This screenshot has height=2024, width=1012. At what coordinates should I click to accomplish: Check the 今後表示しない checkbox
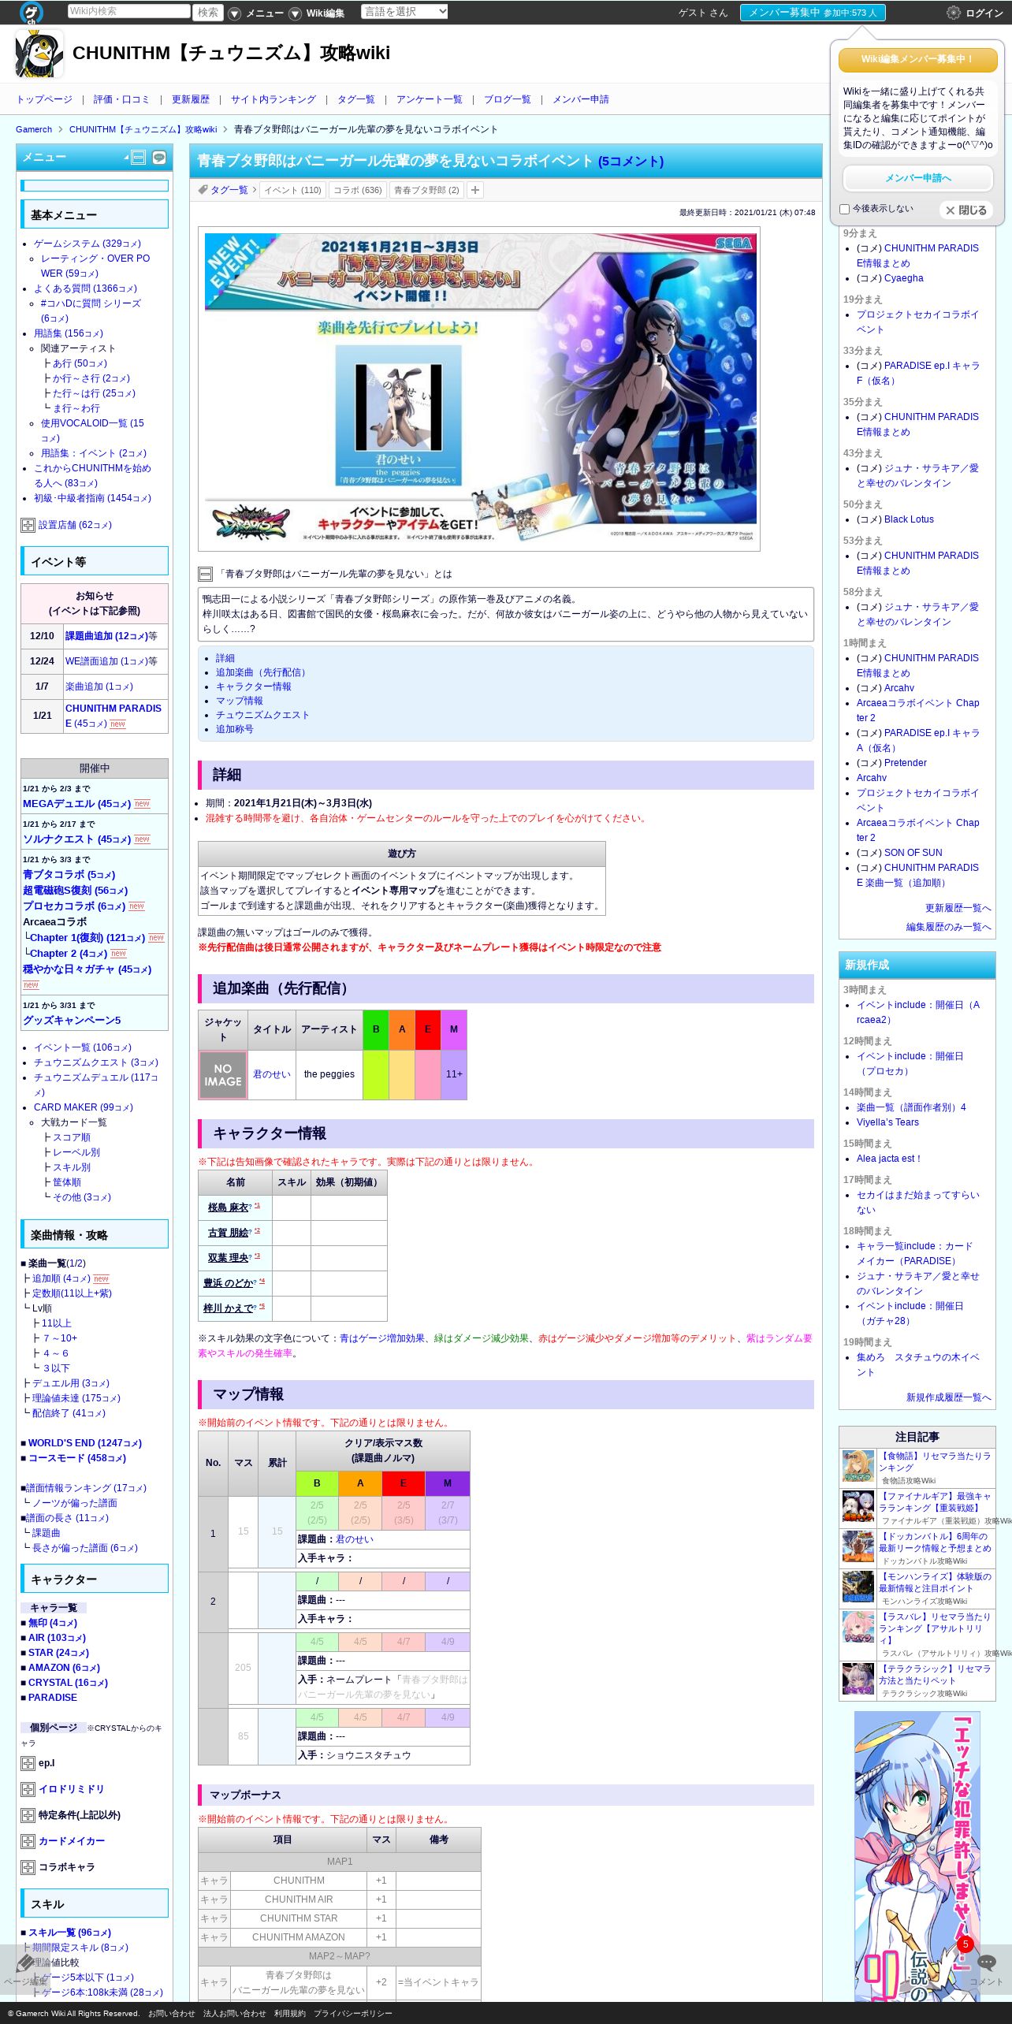click(x=844, y=209)
